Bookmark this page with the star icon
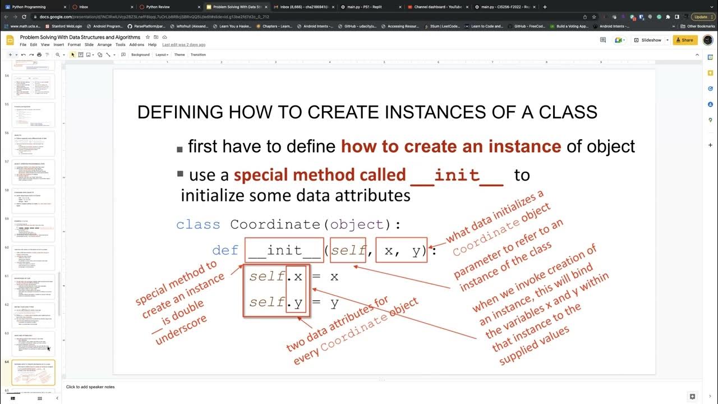The image size is (718, 404). click(x=593, y=17)
